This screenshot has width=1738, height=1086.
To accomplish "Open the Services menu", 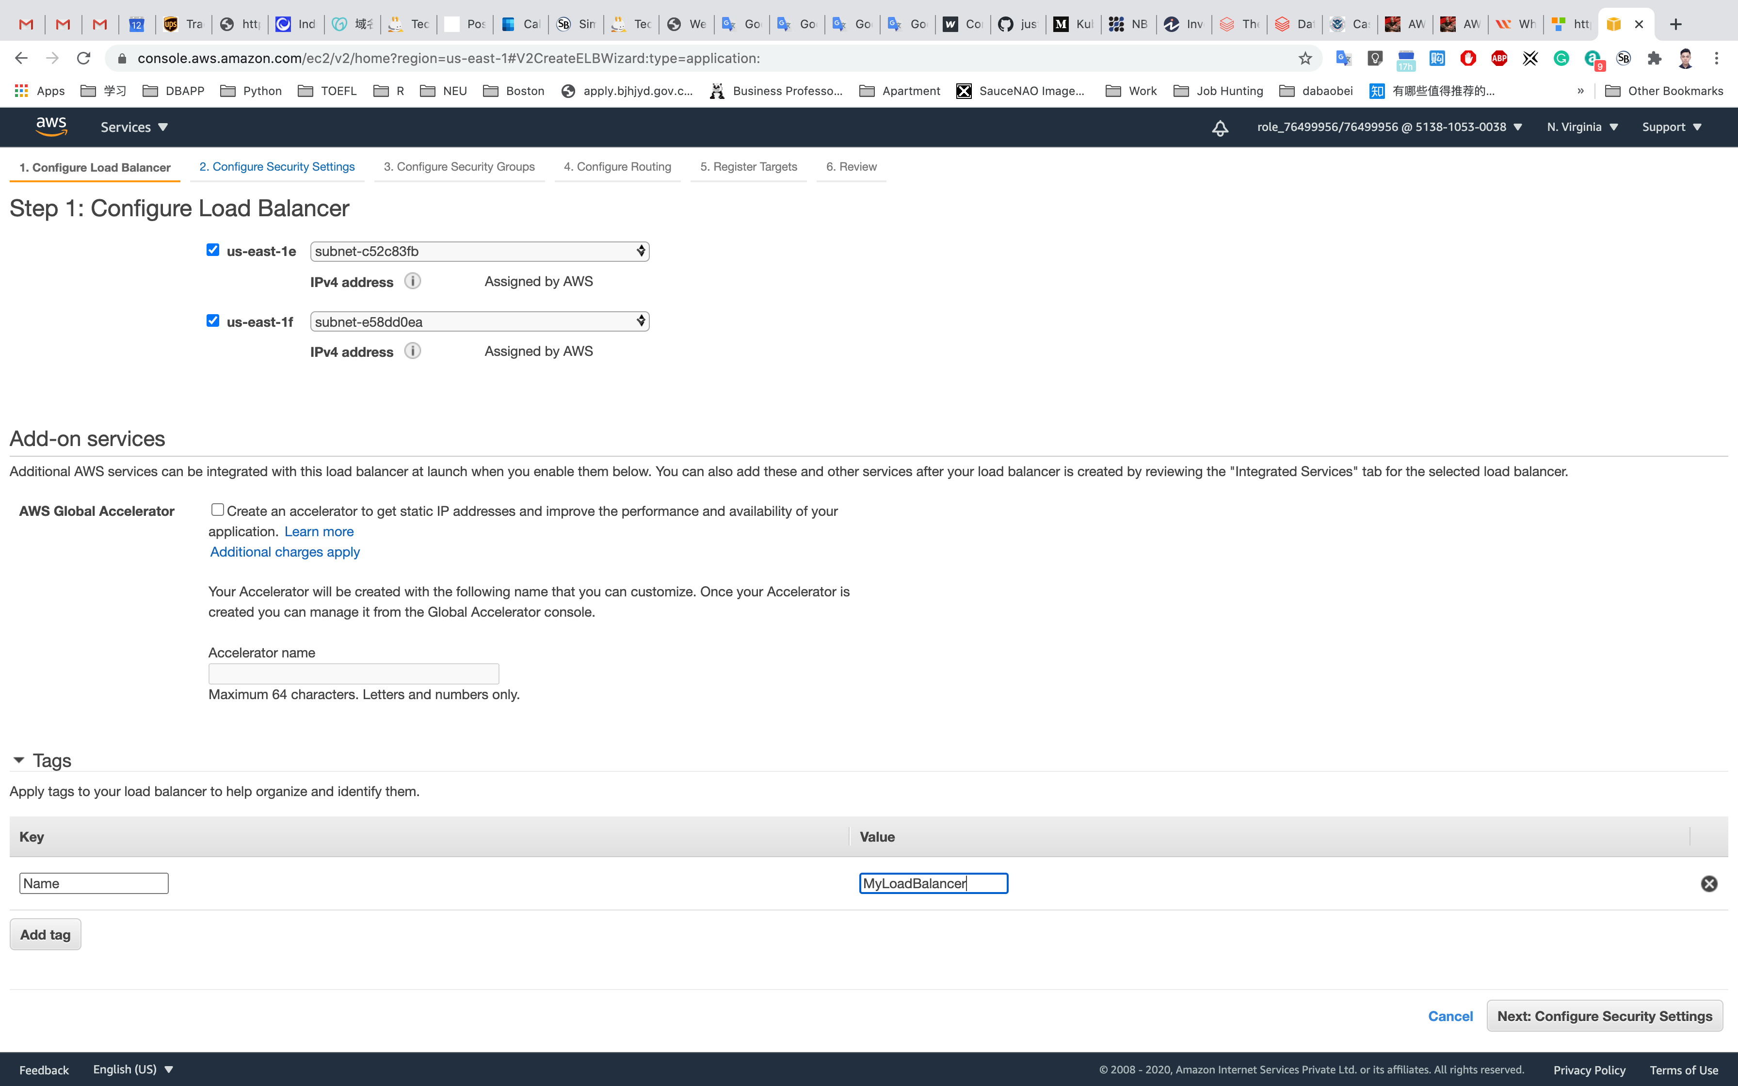I will pos(133,127).
